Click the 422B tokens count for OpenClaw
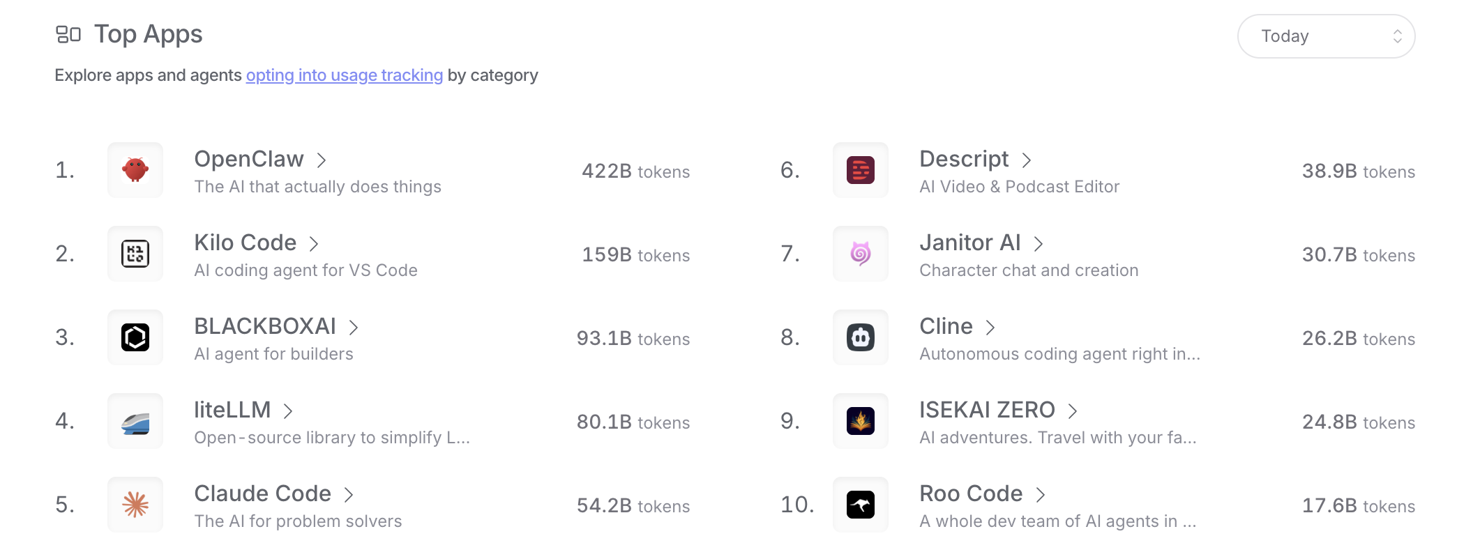 coord(635,171)
